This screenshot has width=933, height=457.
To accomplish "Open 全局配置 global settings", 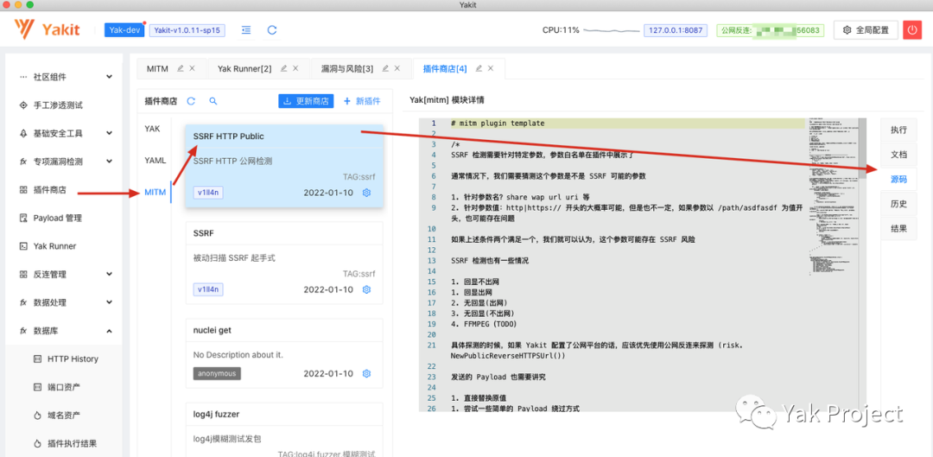I will click(866, 29).
